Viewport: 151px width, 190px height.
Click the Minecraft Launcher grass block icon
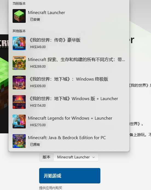[19, 16]
